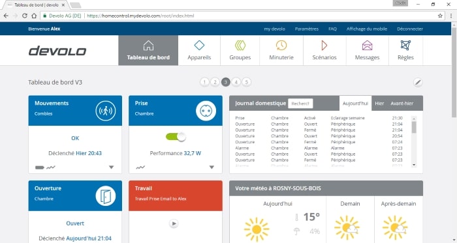Click the Travail scenario card header
Viewport: 457px width, 243px height.
coord(176,195)
